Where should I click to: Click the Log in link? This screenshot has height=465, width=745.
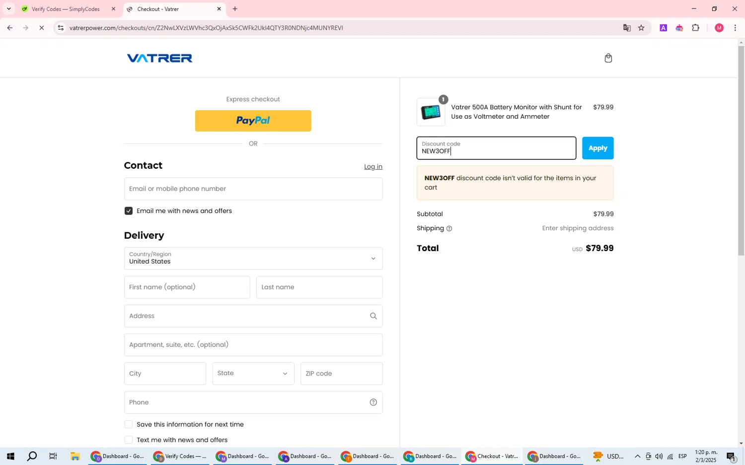[373, 167]
